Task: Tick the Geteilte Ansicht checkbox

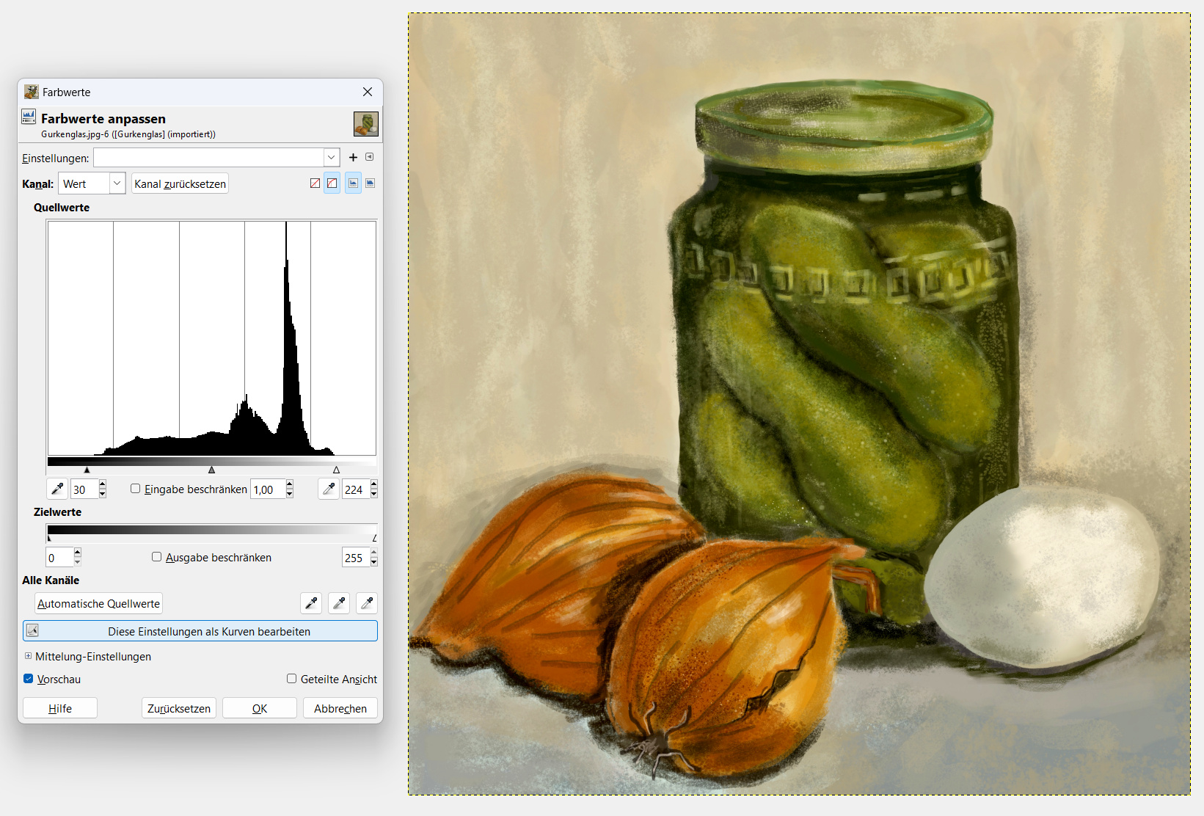Action: [x=292, y=679]
